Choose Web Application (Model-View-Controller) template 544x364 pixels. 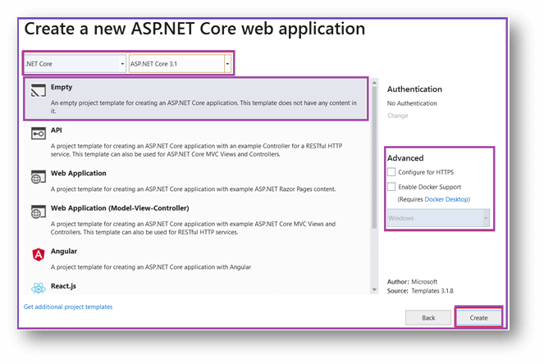[x=196, y=220]
